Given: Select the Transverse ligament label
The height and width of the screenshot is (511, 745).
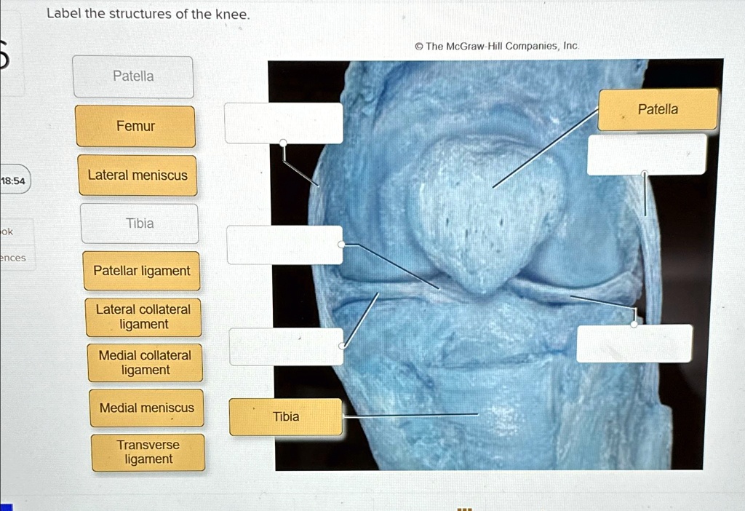Looking at the screenshot, I should [148, 451].
